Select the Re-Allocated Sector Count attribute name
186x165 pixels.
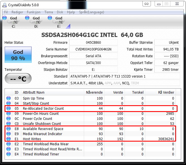click(43, 108)
